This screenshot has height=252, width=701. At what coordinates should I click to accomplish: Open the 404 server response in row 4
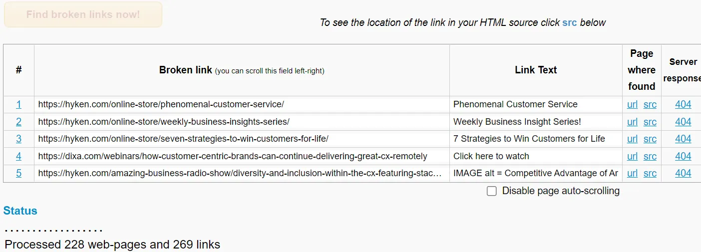[x=683, y=156]
